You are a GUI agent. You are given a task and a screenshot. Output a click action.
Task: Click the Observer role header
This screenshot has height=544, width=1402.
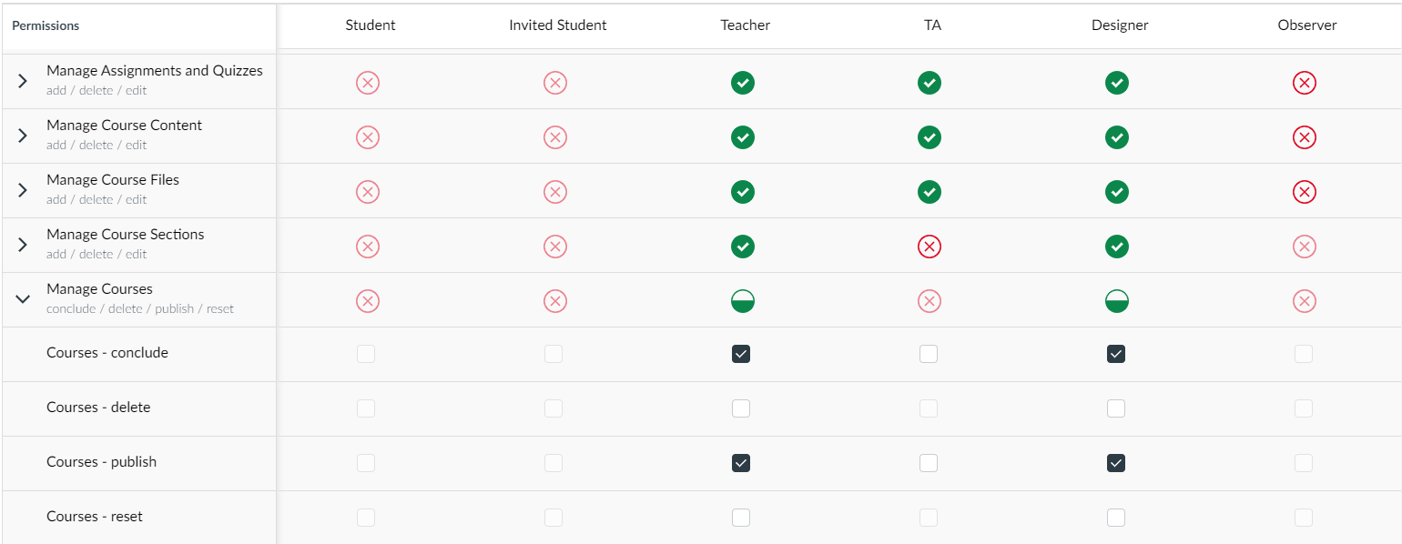click(x=1306, y=25)
